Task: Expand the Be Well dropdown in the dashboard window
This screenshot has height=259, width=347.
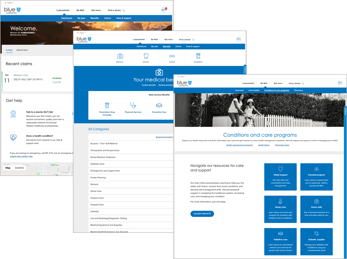Action: point(81,10)
